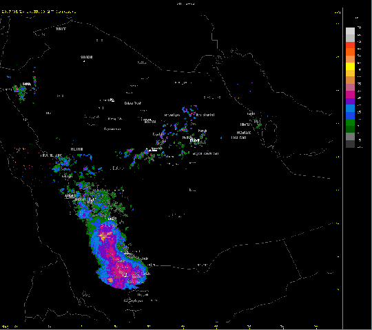Click the orange spot near the bottom of the large storm
This screenshot has width=372, height=330.
pyautogui.click(x=110, y=280)
